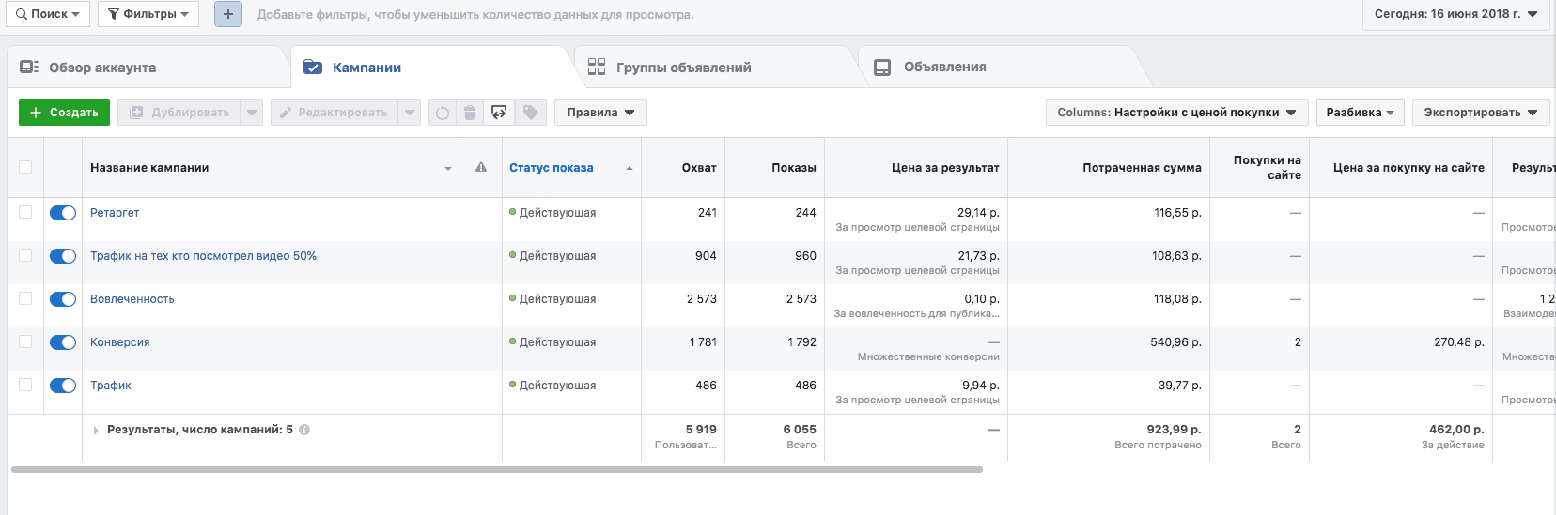Click the Duplicate (Дублировать) button

[179, 113]
